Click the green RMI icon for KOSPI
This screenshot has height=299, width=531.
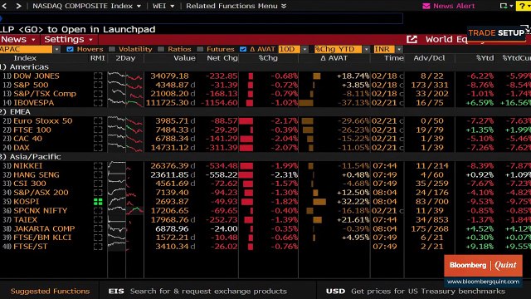[x=98, y=202]
